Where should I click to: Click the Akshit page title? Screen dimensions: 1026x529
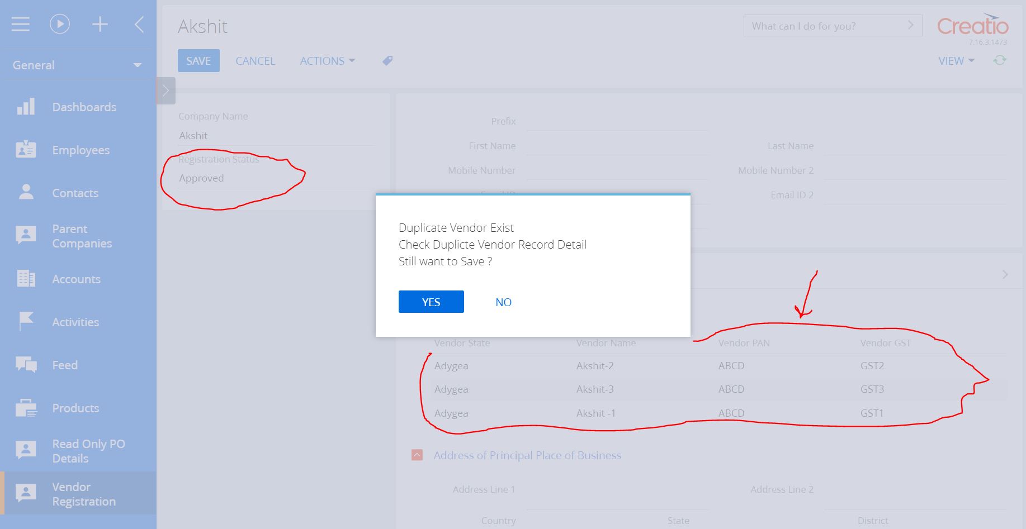(202, 26)
